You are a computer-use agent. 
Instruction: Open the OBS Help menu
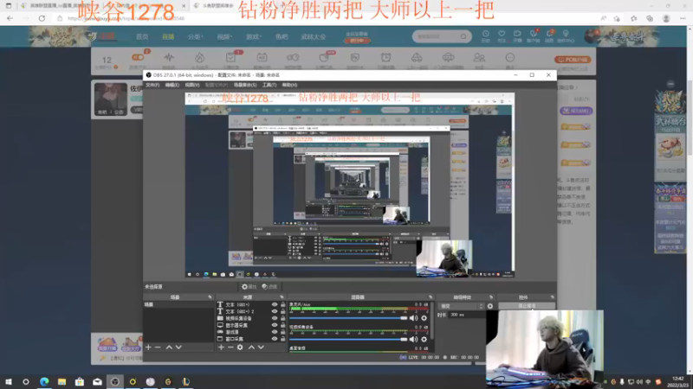[289, 85]
